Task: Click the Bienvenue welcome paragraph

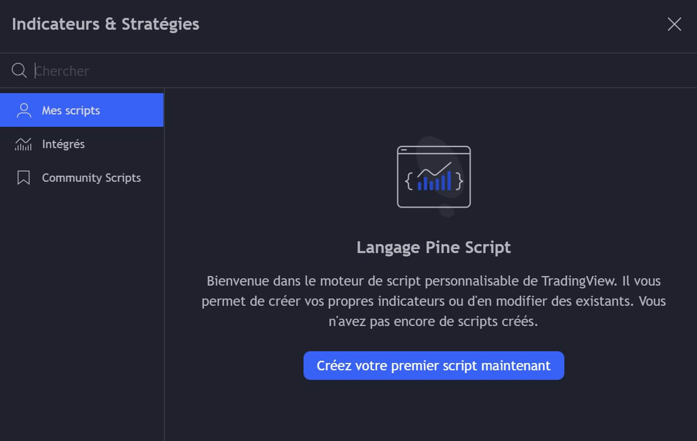Action: pos(433,301)
